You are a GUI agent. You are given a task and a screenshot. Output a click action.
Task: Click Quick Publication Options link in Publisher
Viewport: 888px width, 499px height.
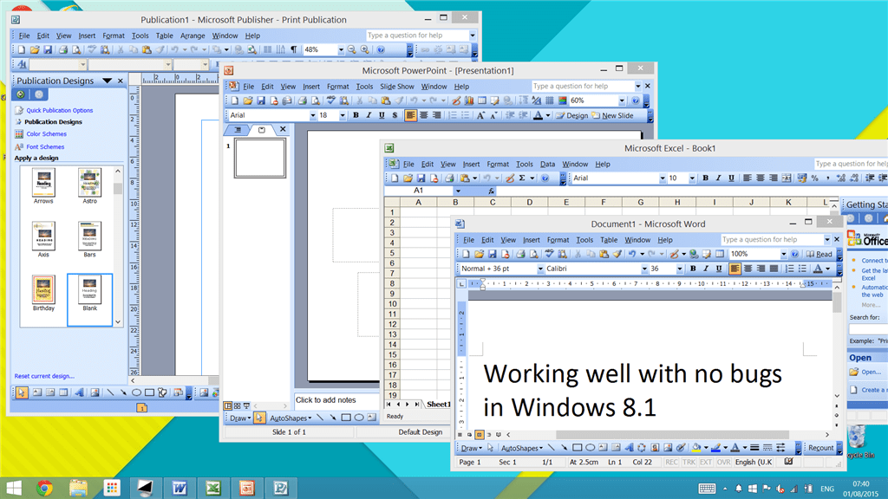[60, 110]
